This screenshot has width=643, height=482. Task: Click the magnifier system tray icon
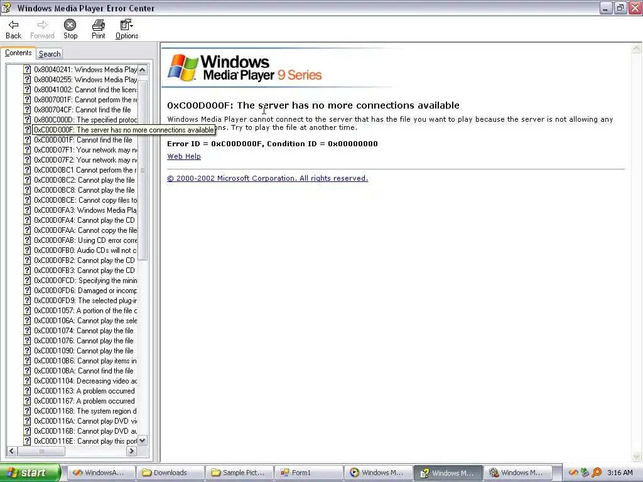(597, 473)
